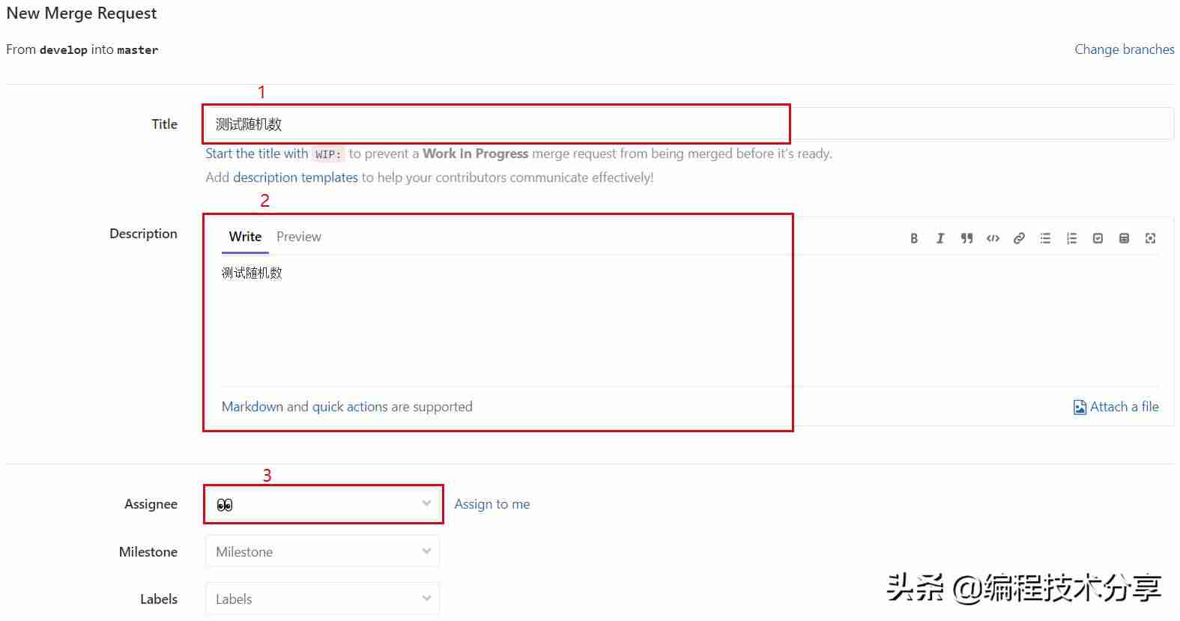Insert a table into the description
Screen dimensions: 1180x621
point(1124,238)
